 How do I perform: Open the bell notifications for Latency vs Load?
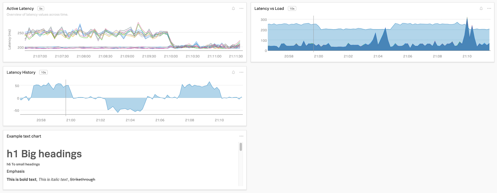click(x=481, y=9)
